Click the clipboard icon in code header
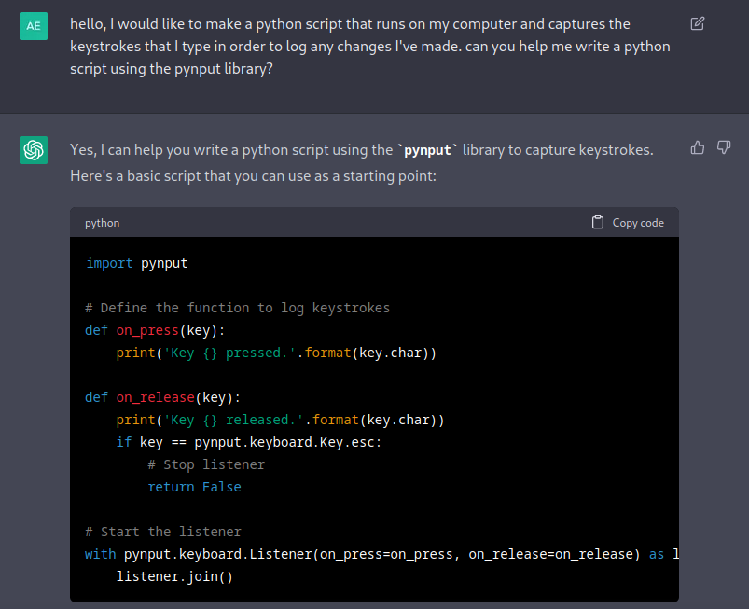Screen dimensions: 749x609 [598, 222]
